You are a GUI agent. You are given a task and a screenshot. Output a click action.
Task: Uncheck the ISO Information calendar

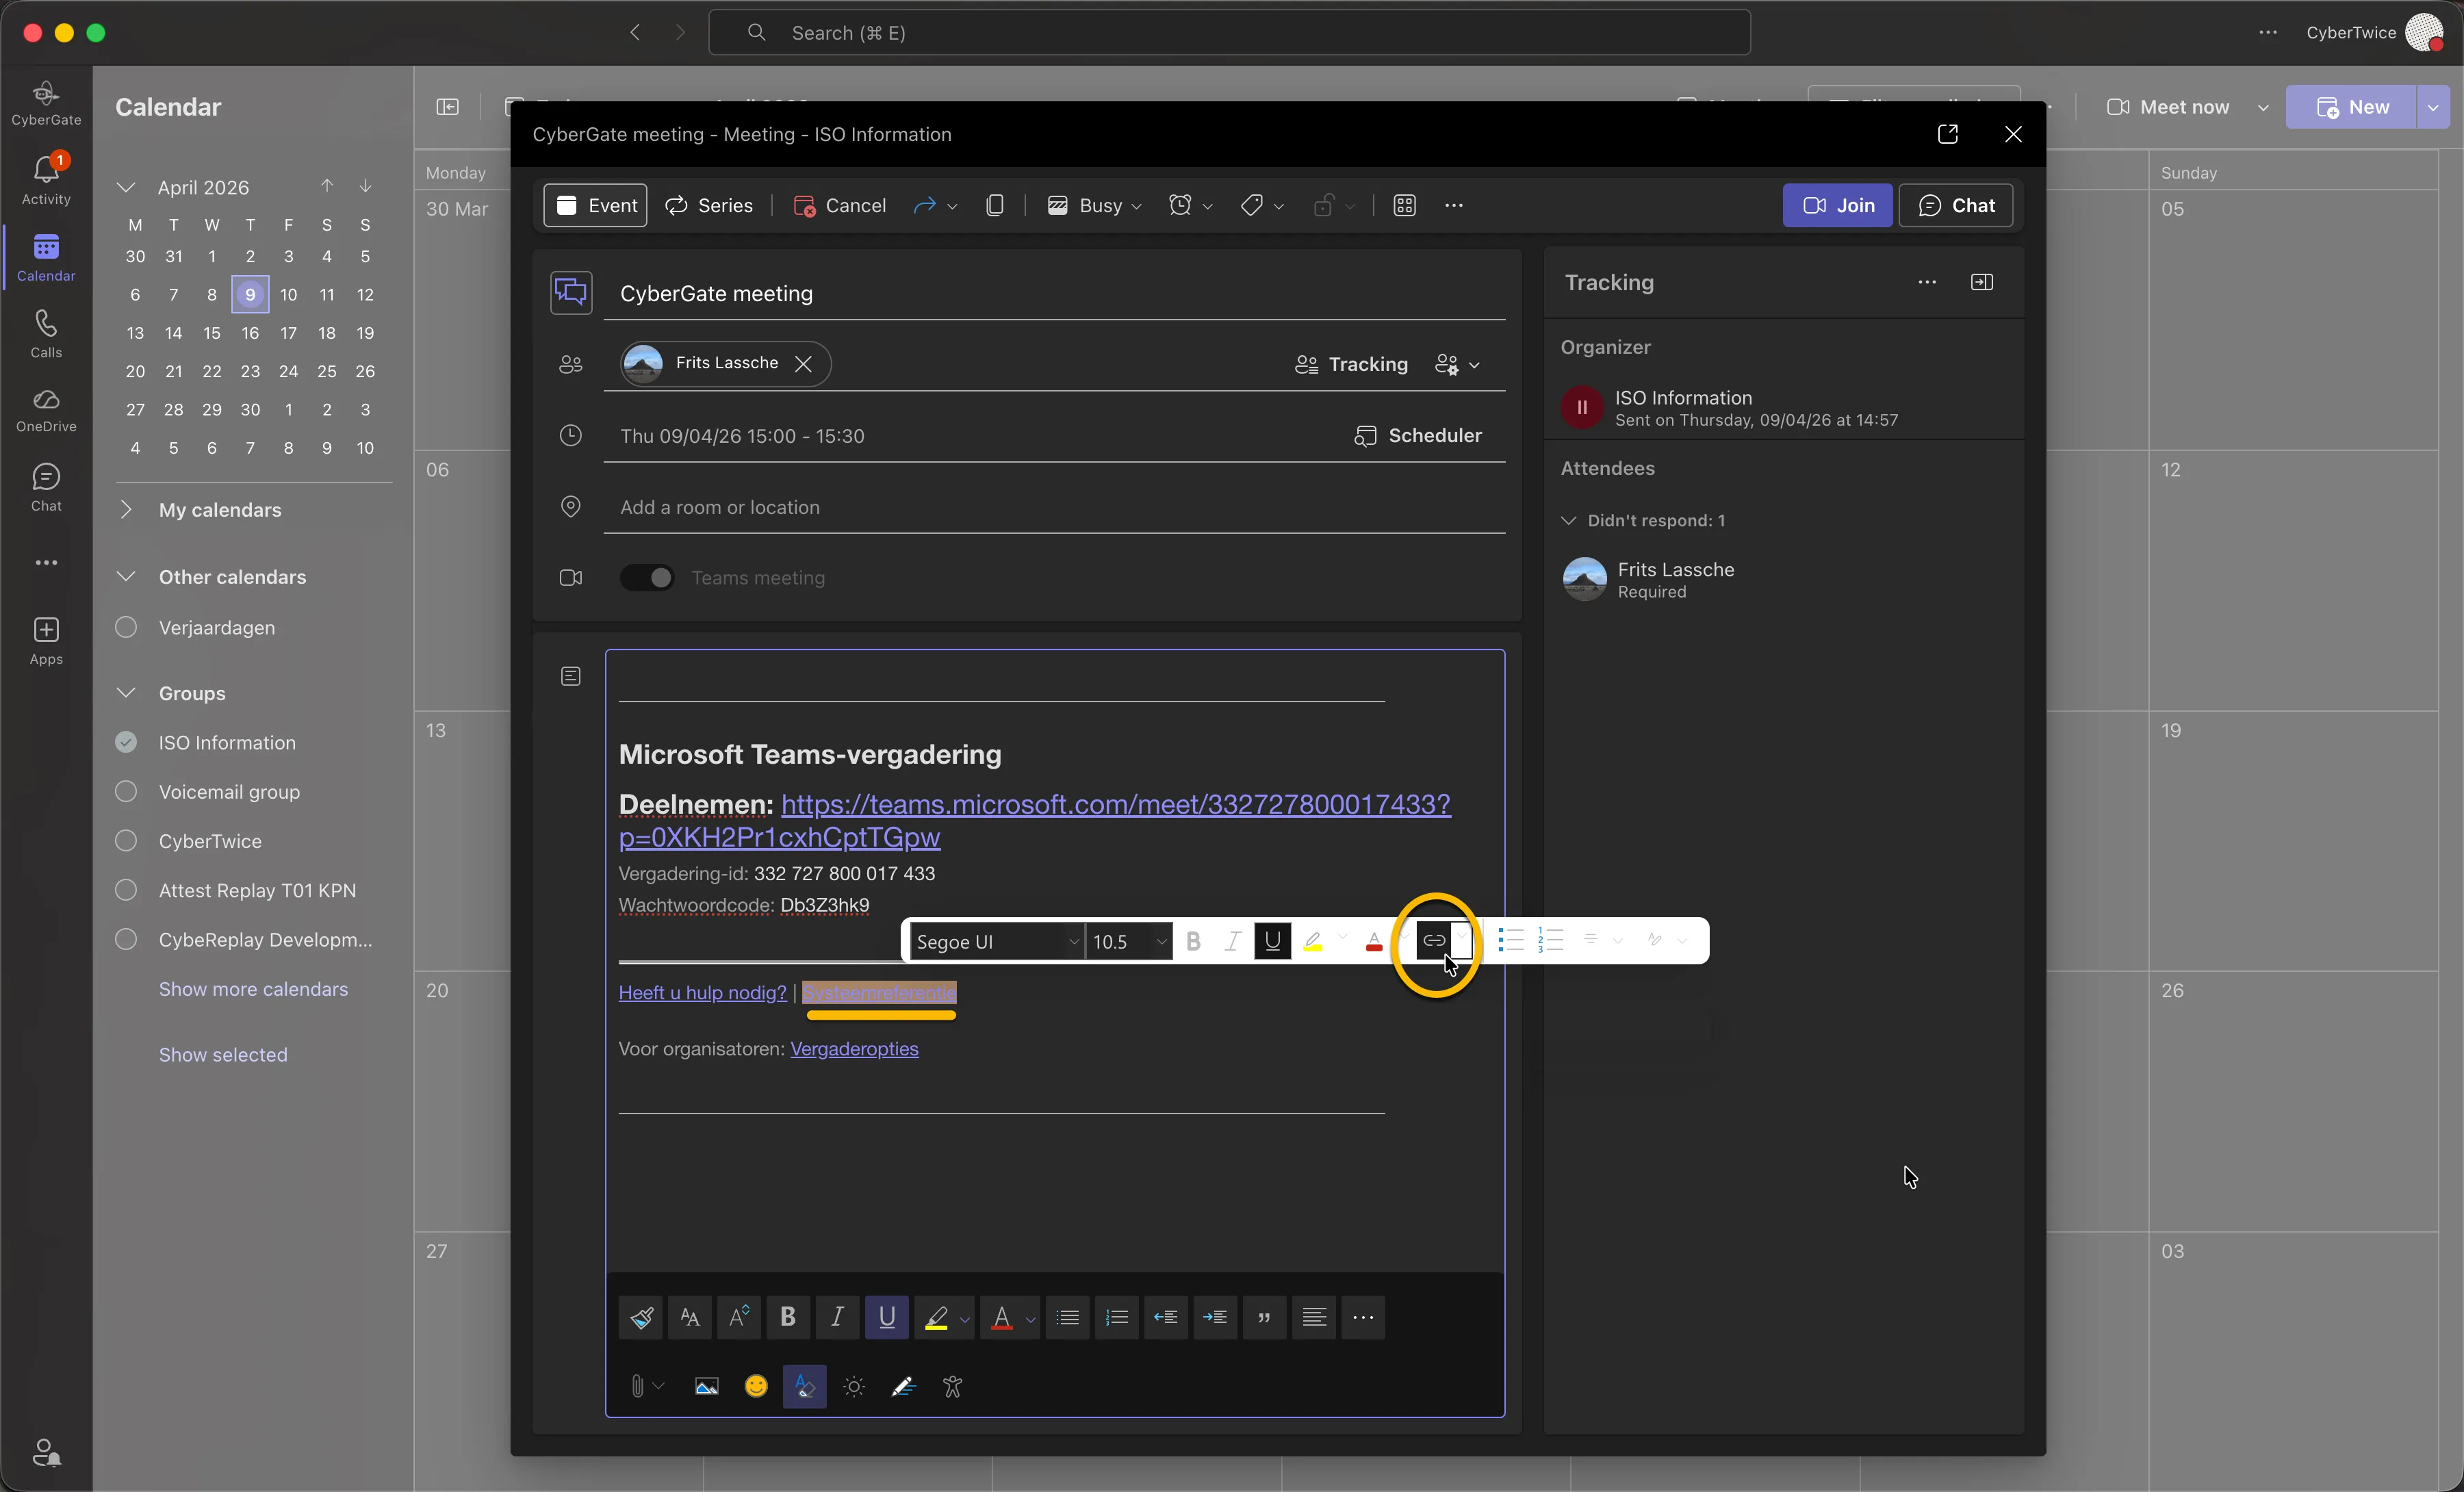[126, 742]
